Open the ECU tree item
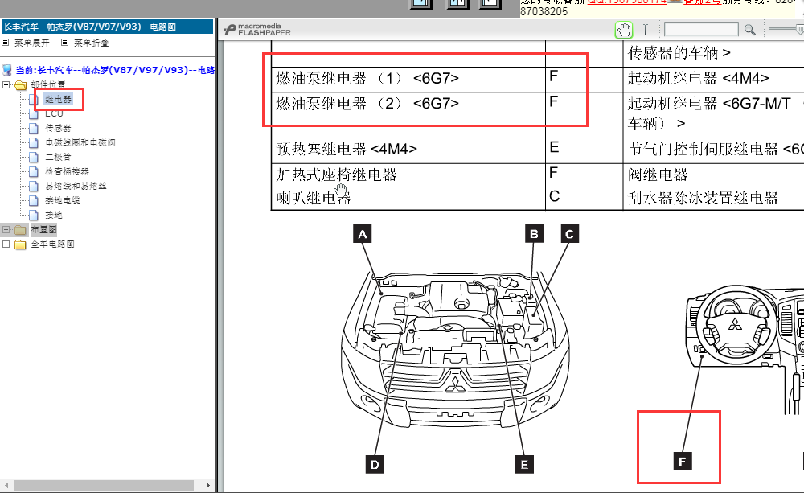Screen dimensions: 804x493 point(54,113)
